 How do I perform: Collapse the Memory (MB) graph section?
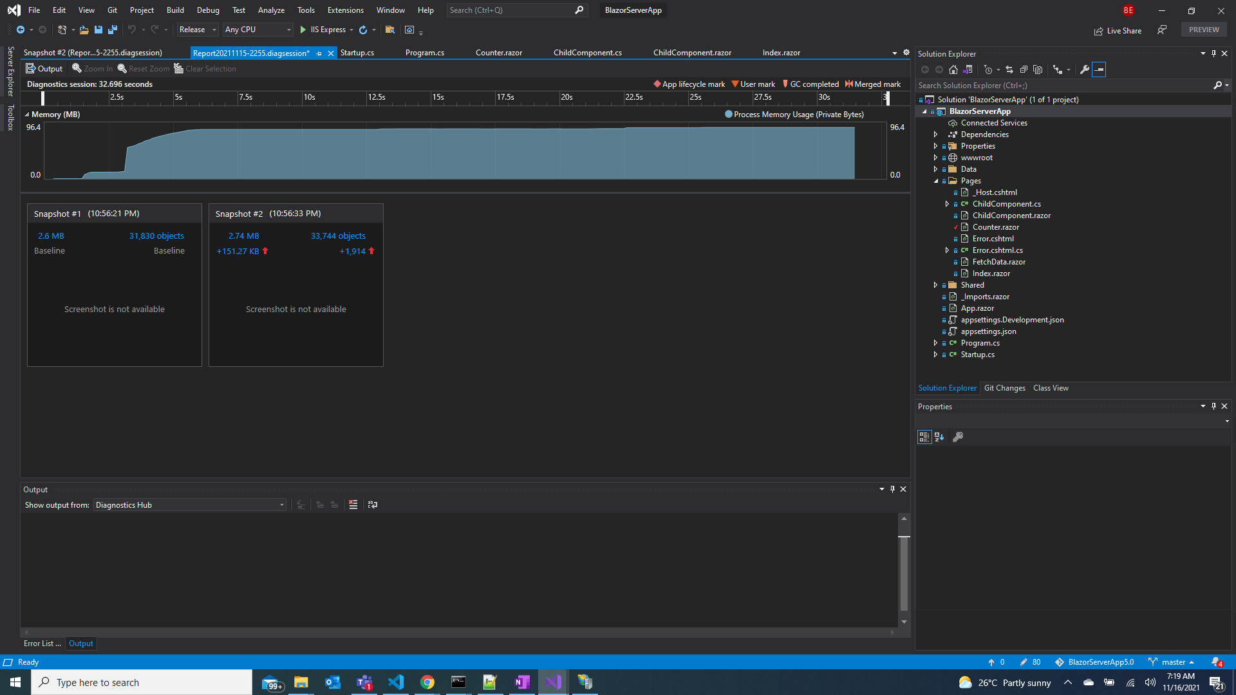(x=27, y=114)
